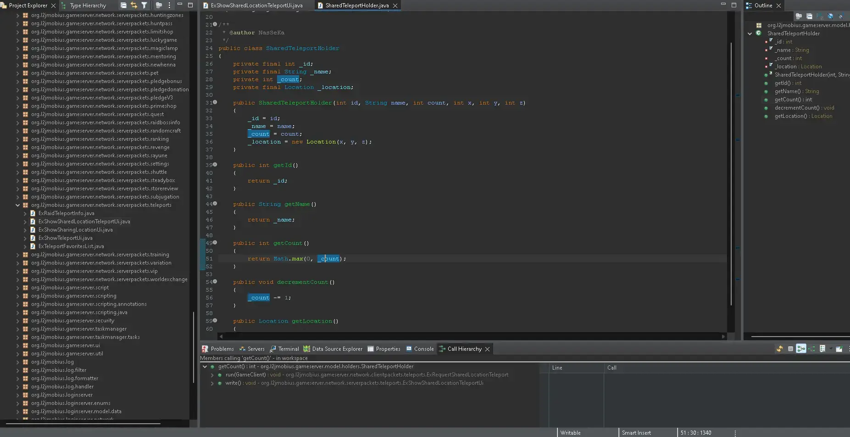The width and height of the screenshot is (850, 437).
Task: Click the Call column header in Call Hierarchy
Action: [727, 368]
